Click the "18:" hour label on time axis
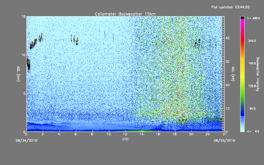This screenshot has width=264, height=165. pos(175,134)
